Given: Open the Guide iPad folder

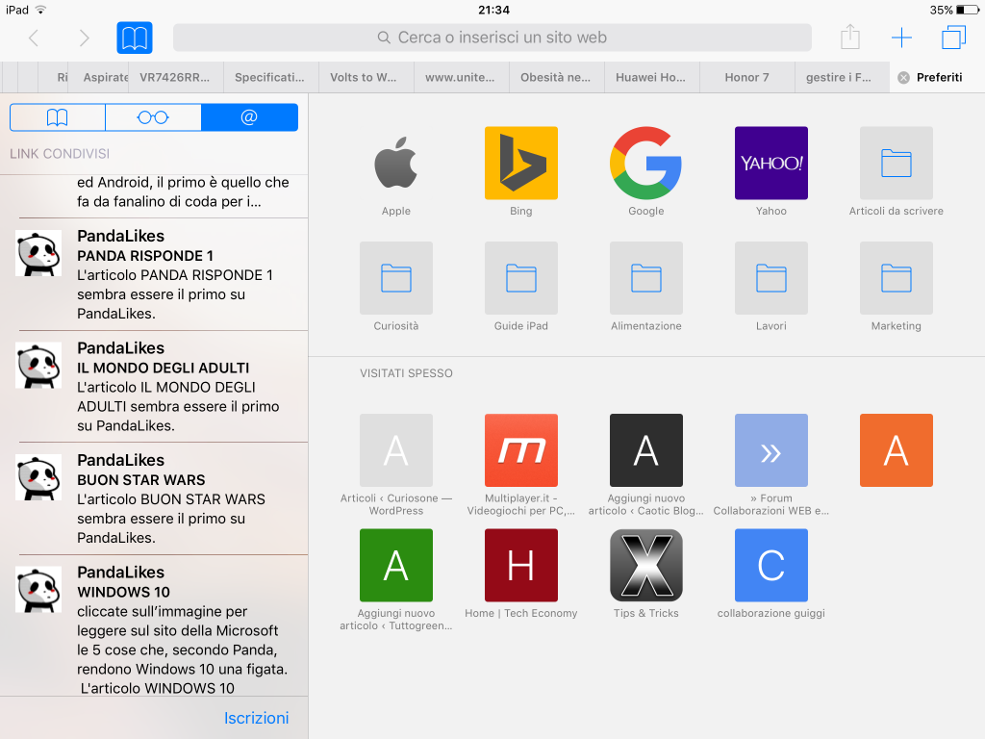Looking at the screenshot, I should tap(520, 287).
